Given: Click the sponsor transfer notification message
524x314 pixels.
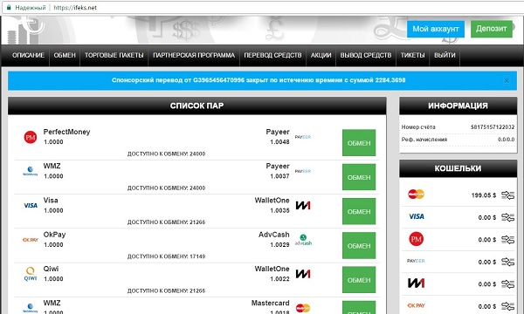Looking at the screenshot, I should tap(259, 80).
